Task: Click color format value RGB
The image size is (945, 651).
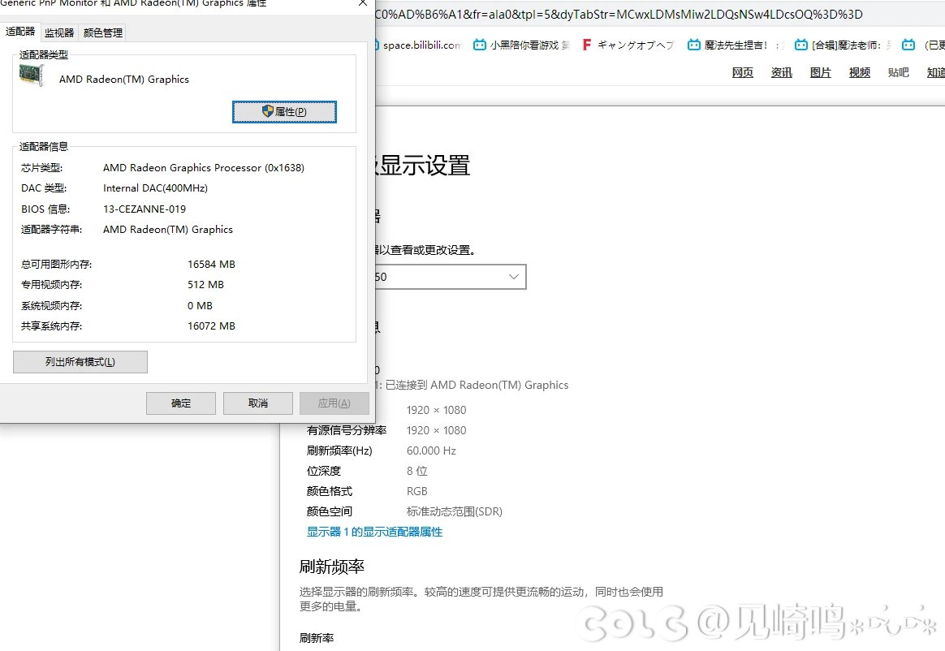Action: (x=417, y=491)
